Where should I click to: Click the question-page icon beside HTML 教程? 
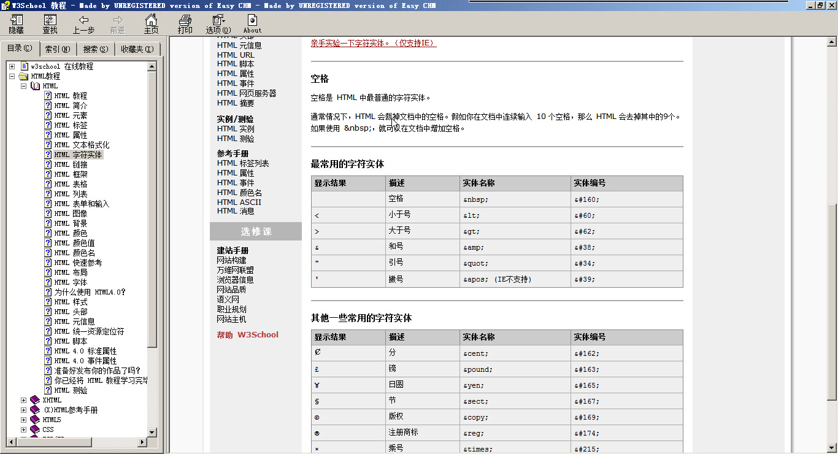pyautogui.click(x=48, y=96)
